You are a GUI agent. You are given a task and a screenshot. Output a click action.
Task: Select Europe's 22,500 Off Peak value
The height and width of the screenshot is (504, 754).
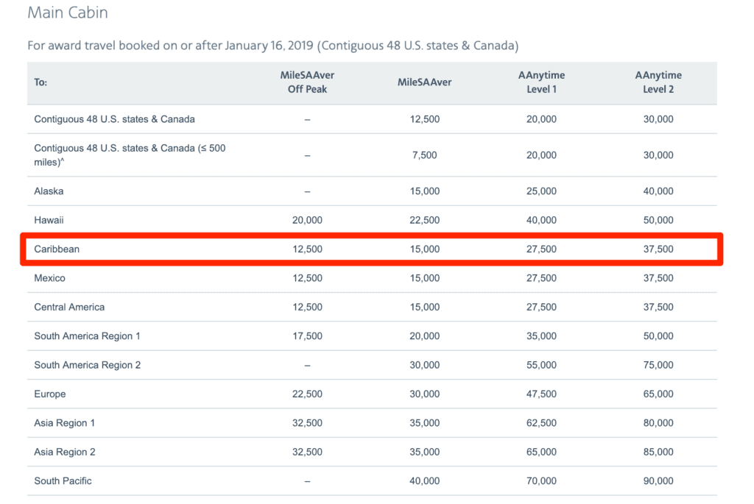(307, 394)
